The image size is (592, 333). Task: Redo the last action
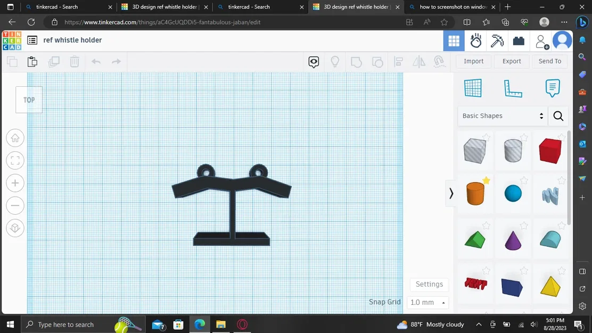(x=116, y=61)
